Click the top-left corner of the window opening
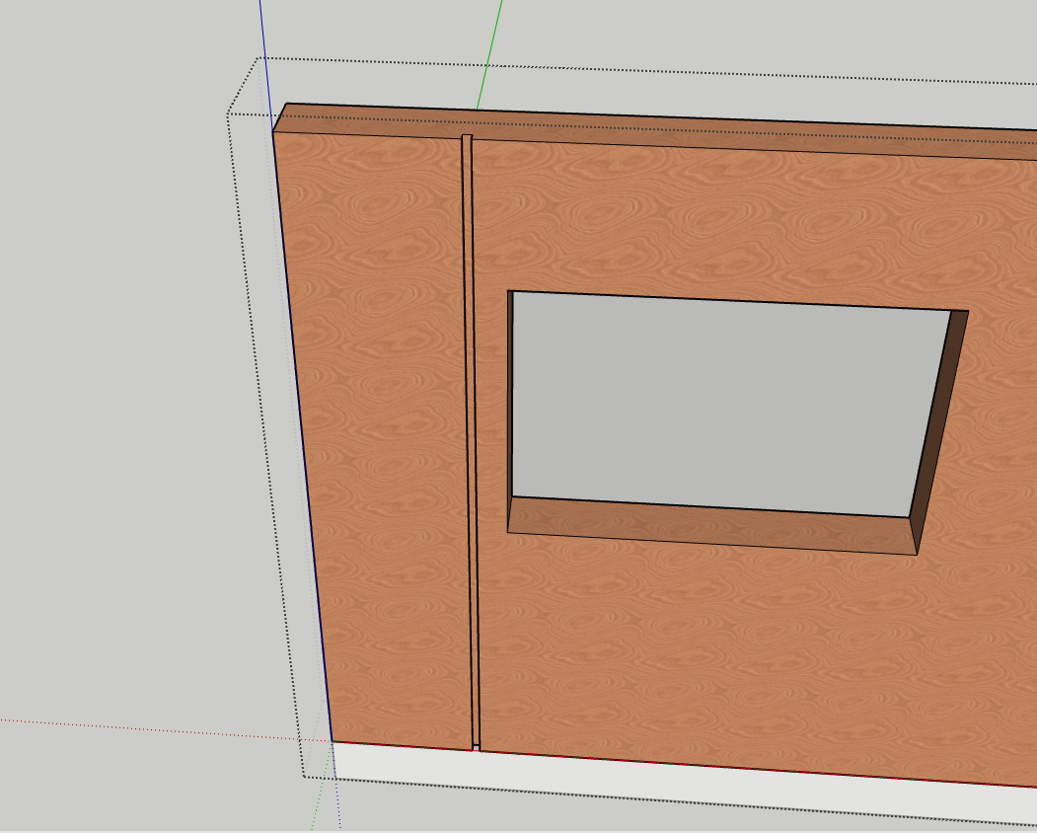1037x833 pixels. 509,292
